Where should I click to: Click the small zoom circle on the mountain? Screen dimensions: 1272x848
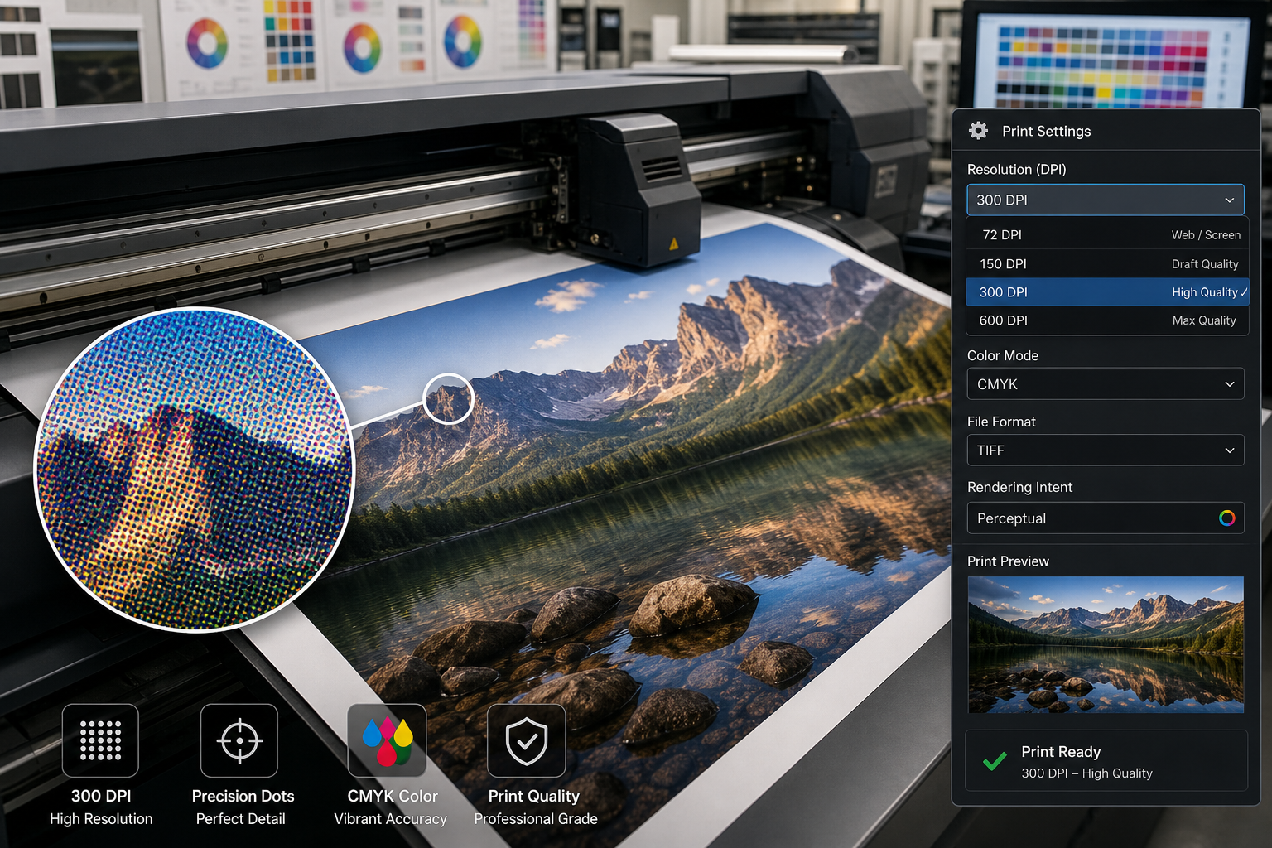448,398
